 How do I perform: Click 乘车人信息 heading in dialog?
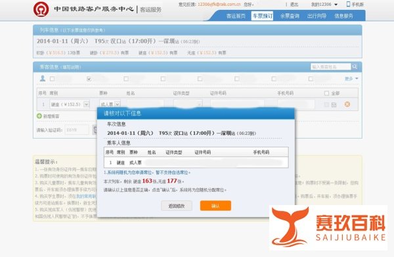(119, 143)
